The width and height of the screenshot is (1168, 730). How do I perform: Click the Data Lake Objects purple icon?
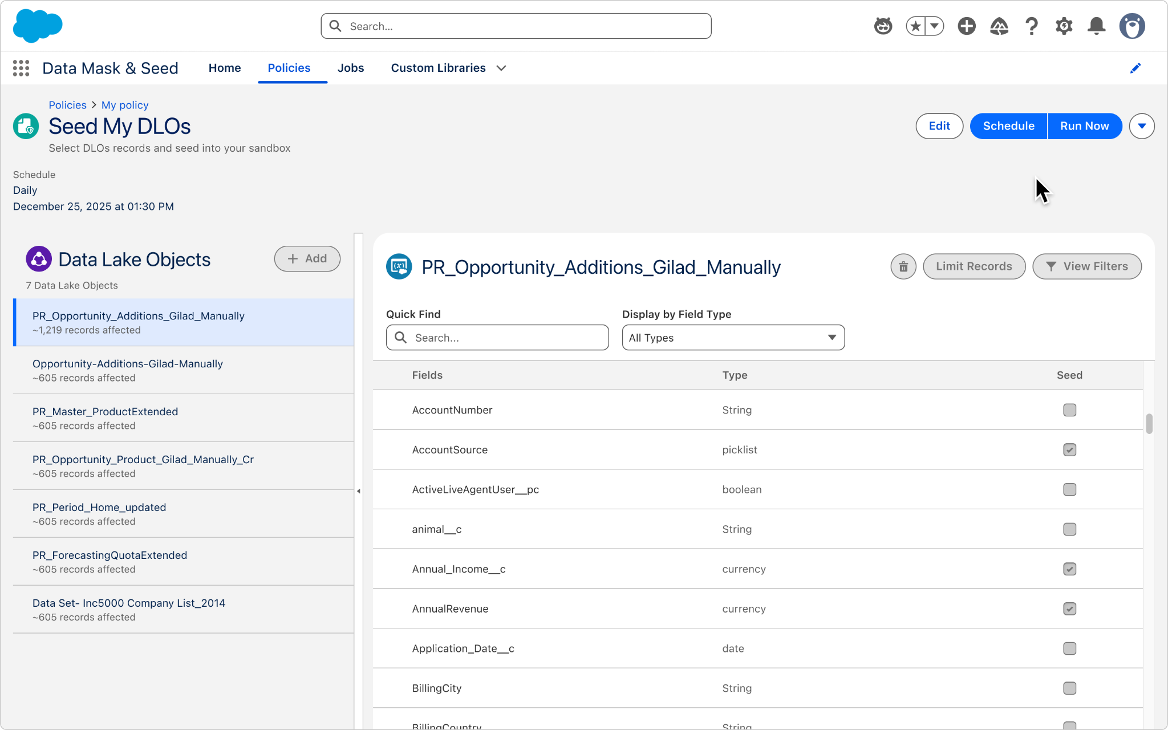[x=39, y=259]
